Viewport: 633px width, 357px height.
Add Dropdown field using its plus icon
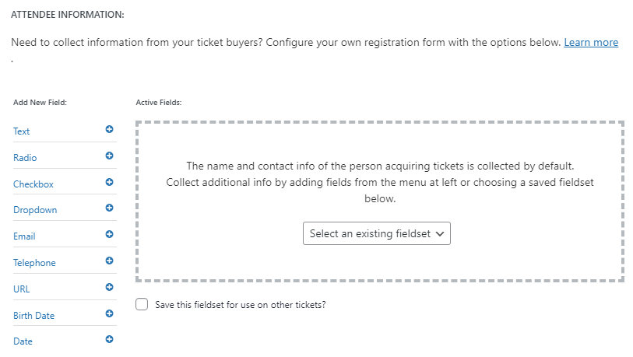click(x=110, y=208)
